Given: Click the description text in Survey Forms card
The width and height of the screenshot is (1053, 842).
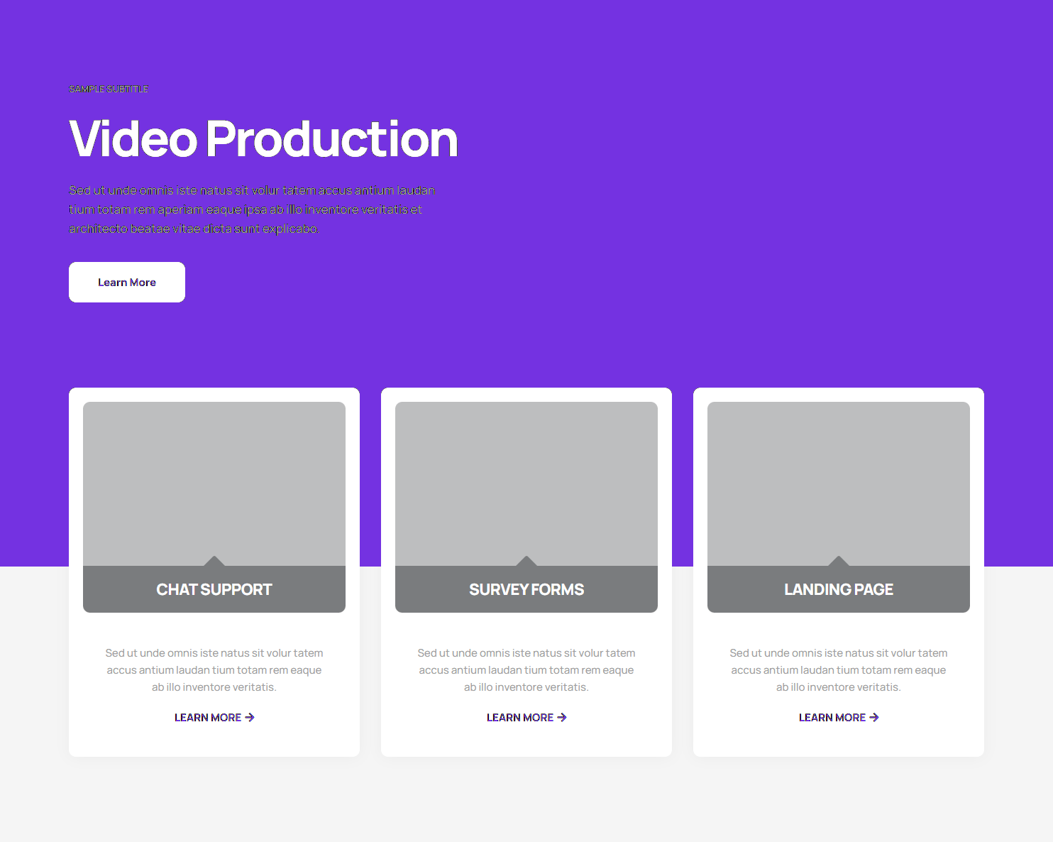Looking at the screenshot, I should 526,670.
